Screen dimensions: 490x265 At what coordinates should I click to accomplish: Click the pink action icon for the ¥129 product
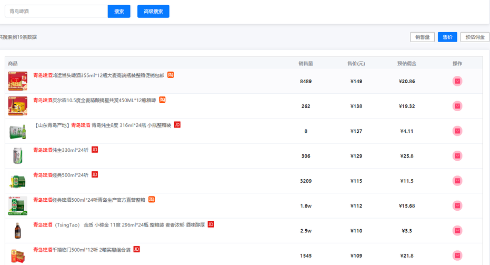(457, 156)
